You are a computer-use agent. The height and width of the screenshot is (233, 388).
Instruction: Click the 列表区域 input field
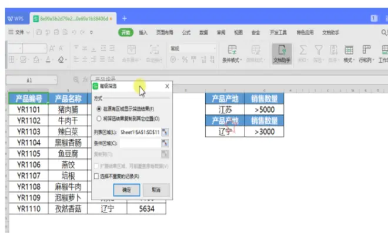click(140, 132)
